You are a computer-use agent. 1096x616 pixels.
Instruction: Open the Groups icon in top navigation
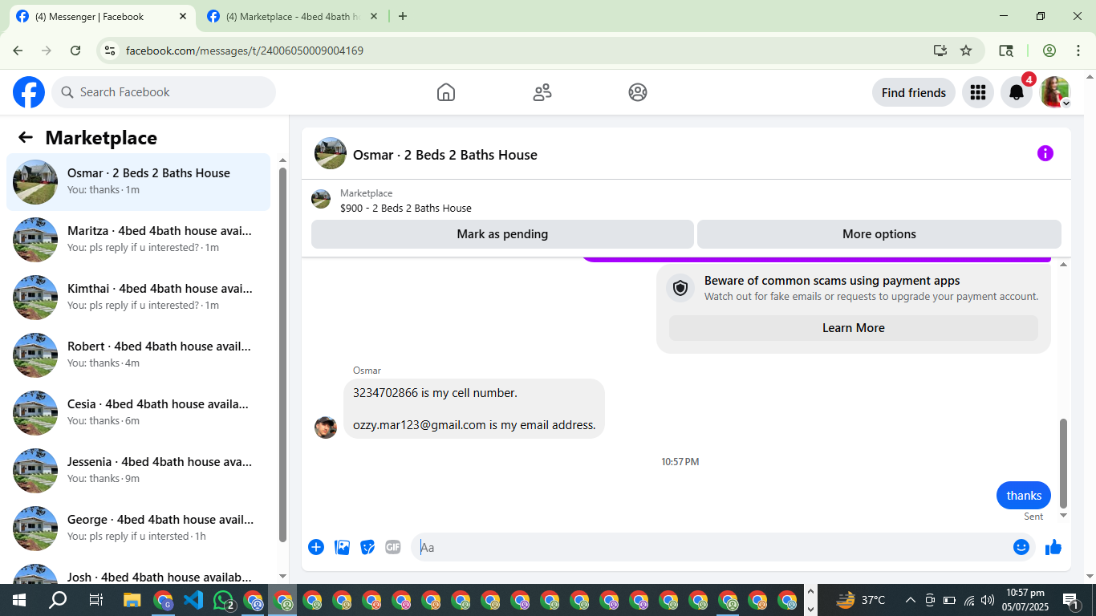[638, 92]
